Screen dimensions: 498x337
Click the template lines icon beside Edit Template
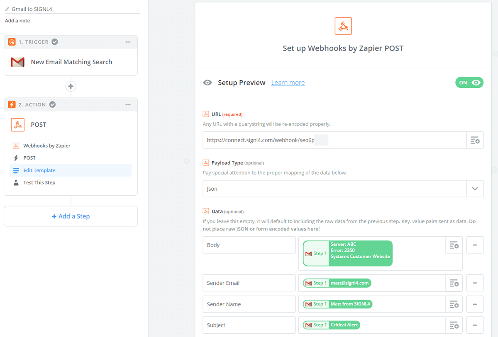point(16,170)
